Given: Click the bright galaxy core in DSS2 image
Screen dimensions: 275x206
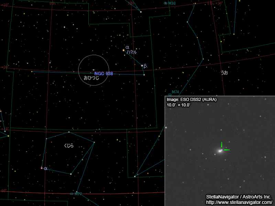Looking at the screenshot, I should [219, 151].
